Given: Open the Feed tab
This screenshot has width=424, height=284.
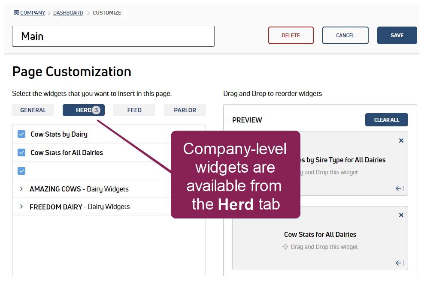Looking at the screenshot, I should click(x=134, y=110).
